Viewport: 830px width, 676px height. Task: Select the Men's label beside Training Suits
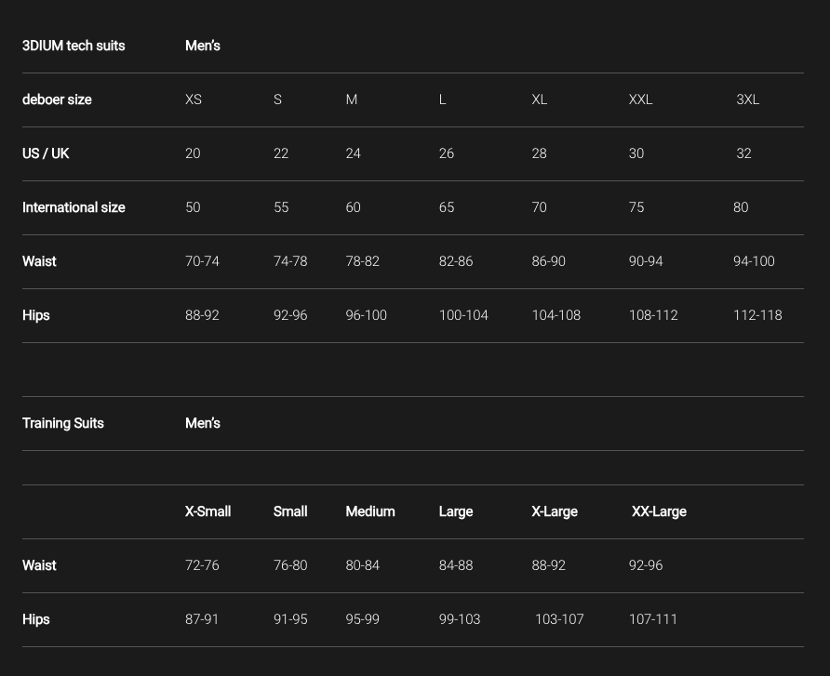point(203,423)
